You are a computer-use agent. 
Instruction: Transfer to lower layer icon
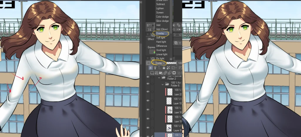165,73
